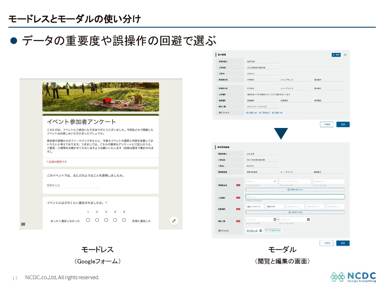Viewport: 384px width, 288px height.
Task: Click the 現場担当者を追加 plus button
Action: 295,190
